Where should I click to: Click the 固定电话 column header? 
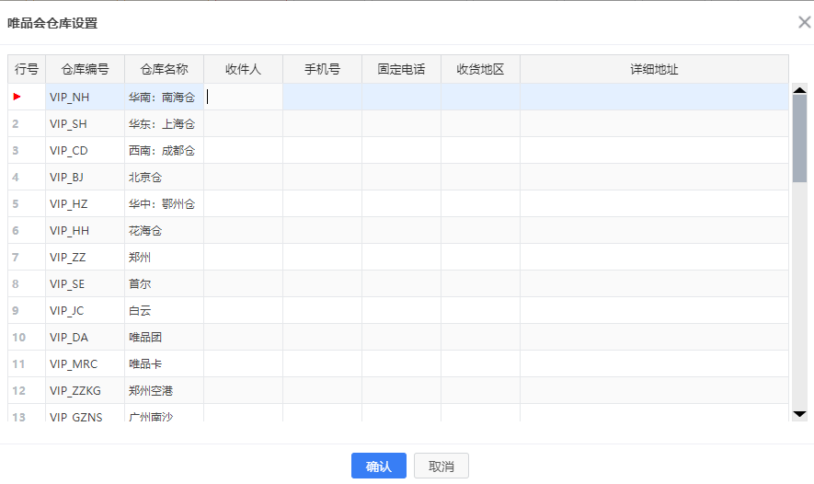pyautogui.click(x=401, y=69)
